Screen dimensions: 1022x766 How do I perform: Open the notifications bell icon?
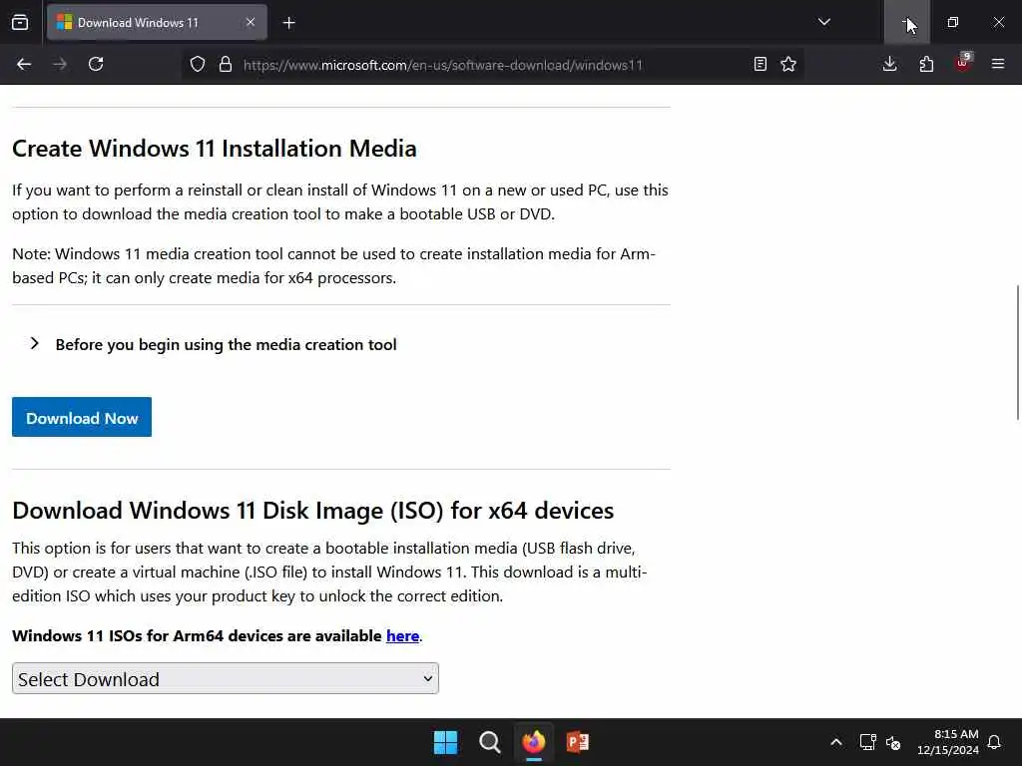click(995, 742)
